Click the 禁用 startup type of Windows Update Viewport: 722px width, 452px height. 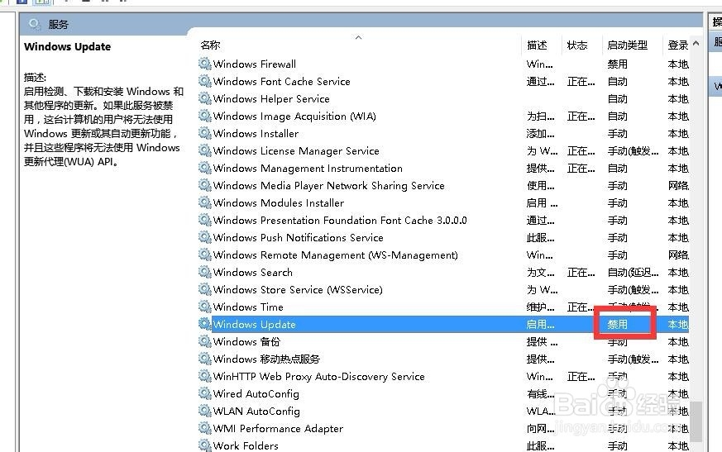coord(617,324)
